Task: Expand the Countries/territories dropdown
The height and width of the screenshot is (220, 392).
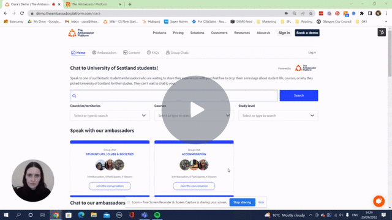Action: click(x=110, y=116)
